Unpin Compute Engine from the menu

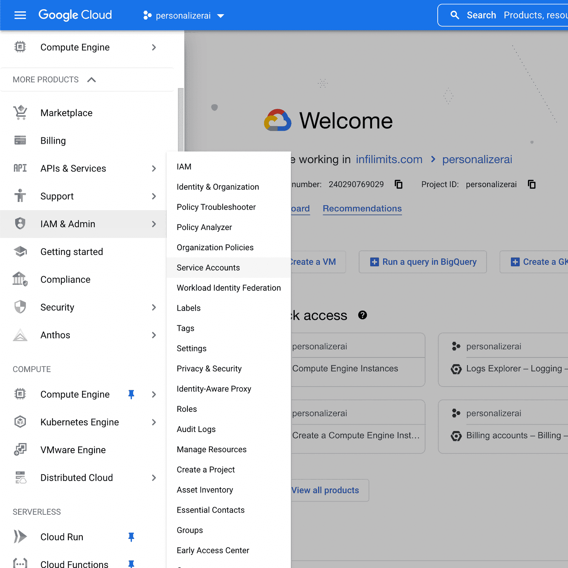(131, 394)
